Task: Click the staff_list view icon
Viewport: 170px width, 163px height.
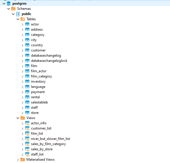Action: pyautogui.click(x=27, y=154)
